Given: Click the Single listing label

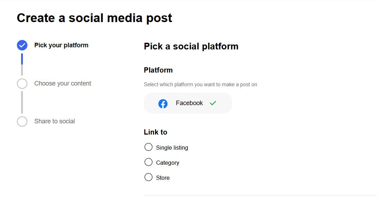Looking at the screenshot, I should pyautogui.click(x=172, y=148).
